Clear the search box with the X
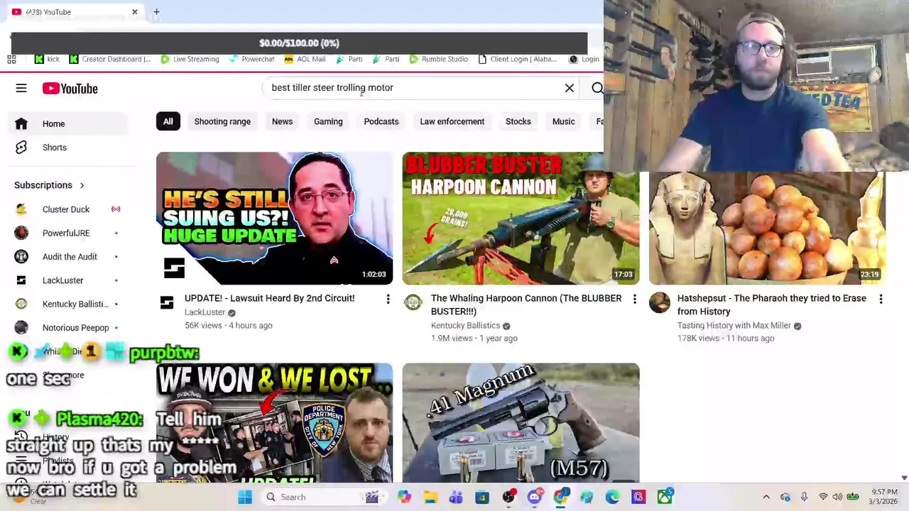Viewport: 909px width, 511px height. (570, 88)
